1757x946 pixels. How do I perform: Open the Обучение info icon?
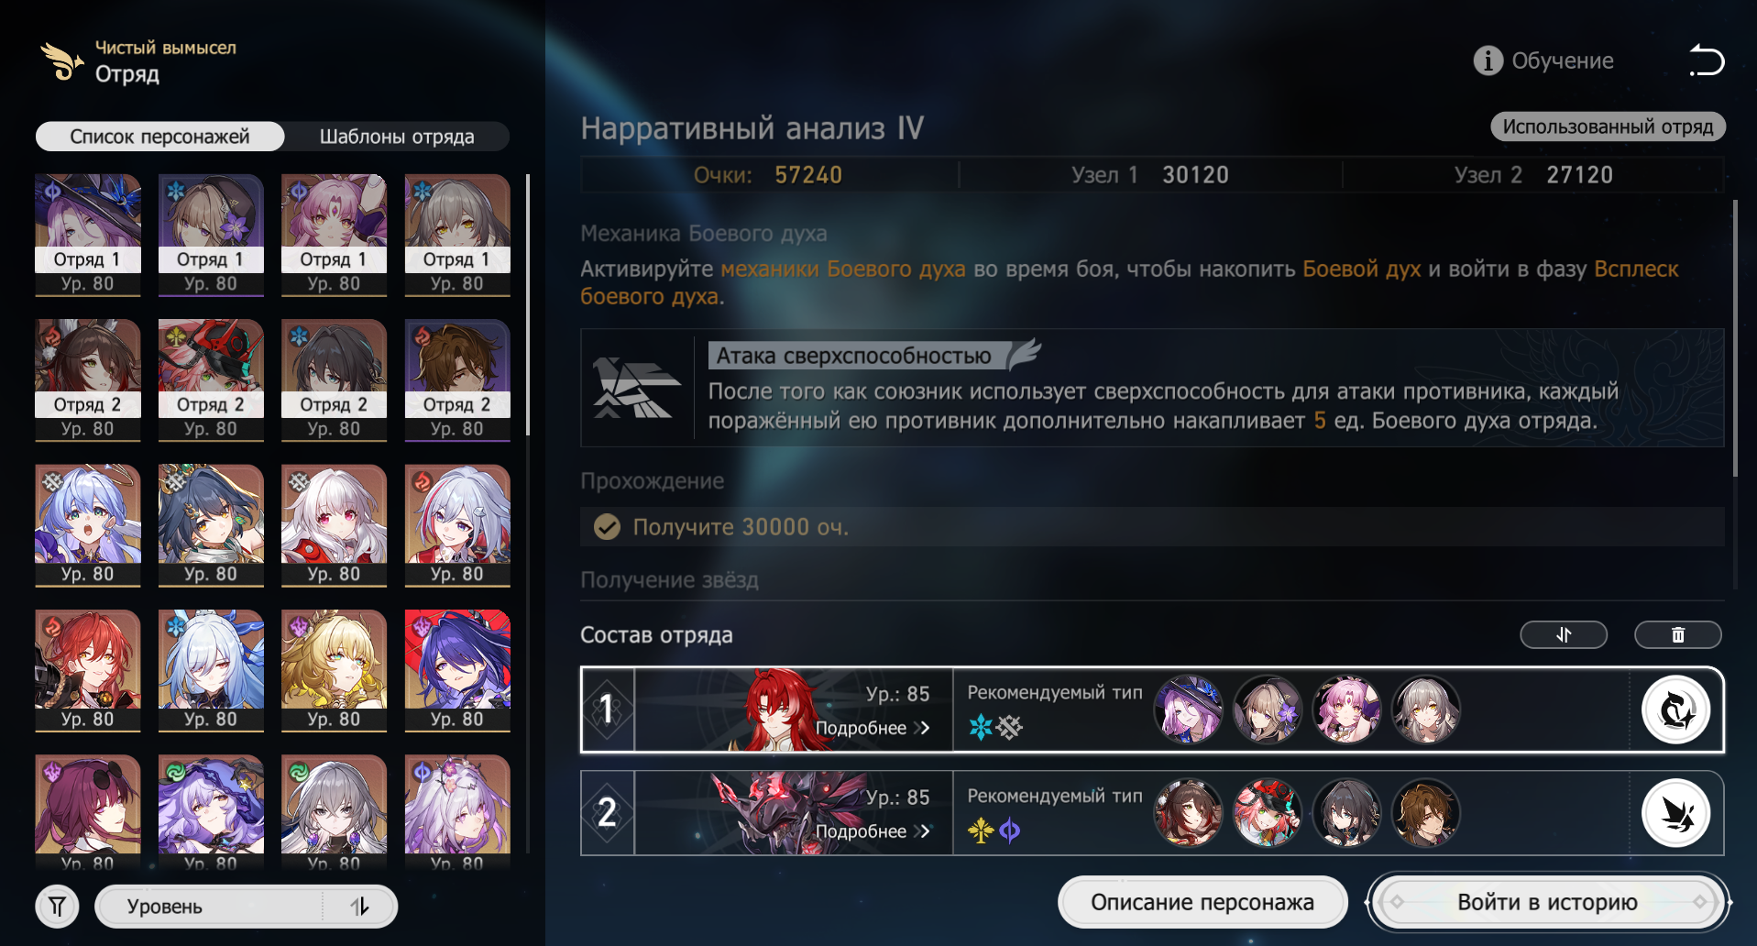tap(1488, 60)
